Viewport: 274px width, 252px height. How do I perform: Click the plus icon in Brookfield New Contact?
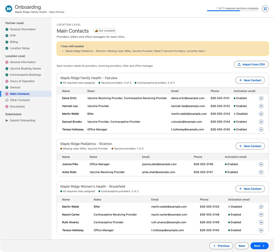coord(241,189)
